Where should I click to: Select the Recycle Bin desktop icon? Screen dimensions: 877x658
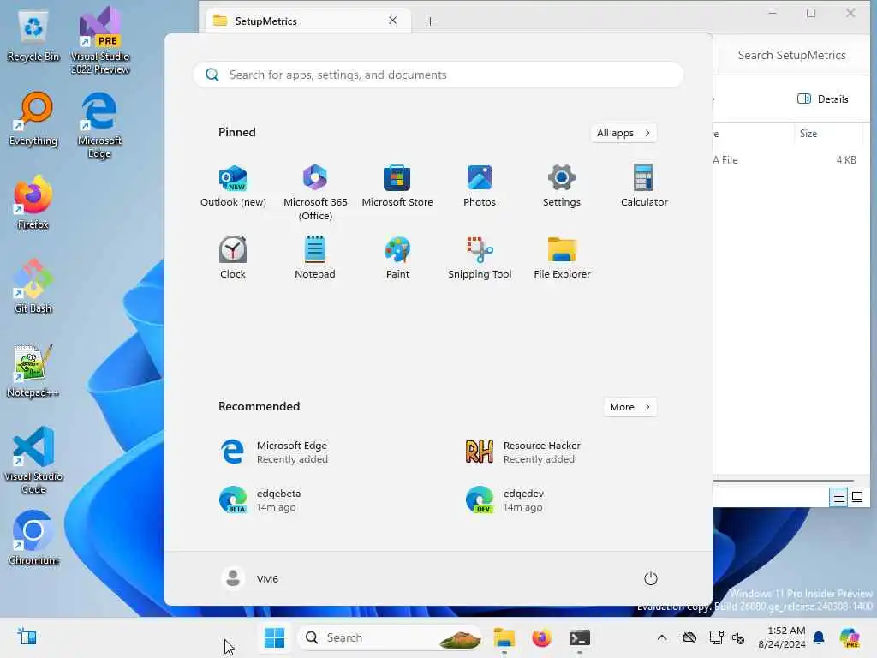[33, 37]
